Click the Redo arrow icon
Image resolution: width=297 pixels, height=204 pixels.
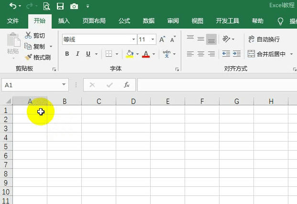[30, 6]
